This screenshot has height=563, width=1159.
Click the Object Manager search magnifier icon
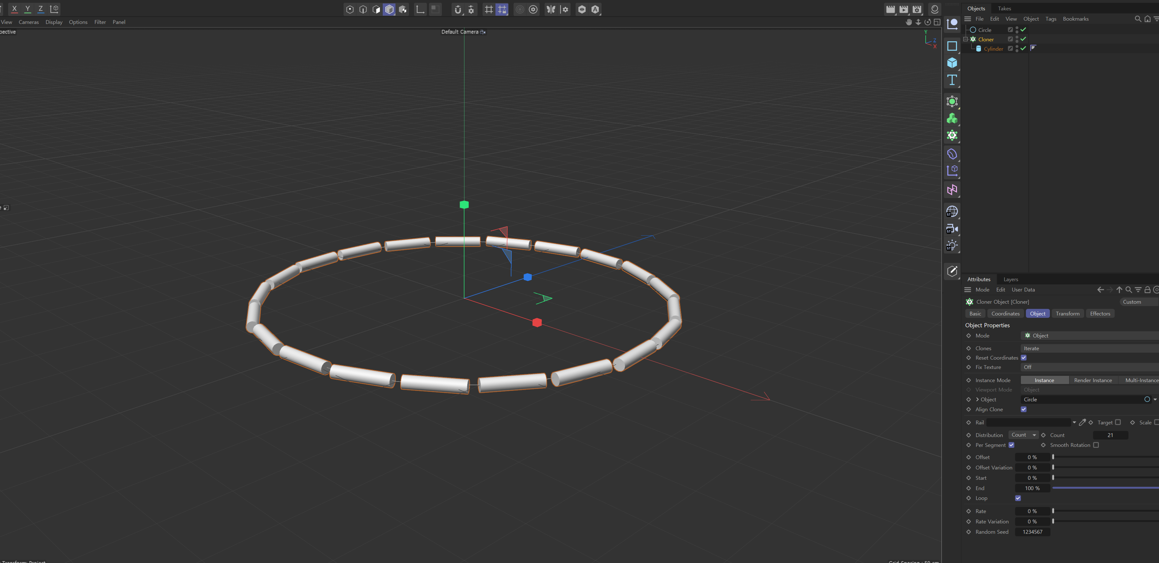(1138, 19)
